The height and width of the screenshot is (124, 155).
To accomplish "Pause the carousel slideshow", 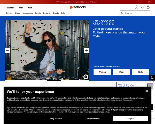I will tap(86, 77).
